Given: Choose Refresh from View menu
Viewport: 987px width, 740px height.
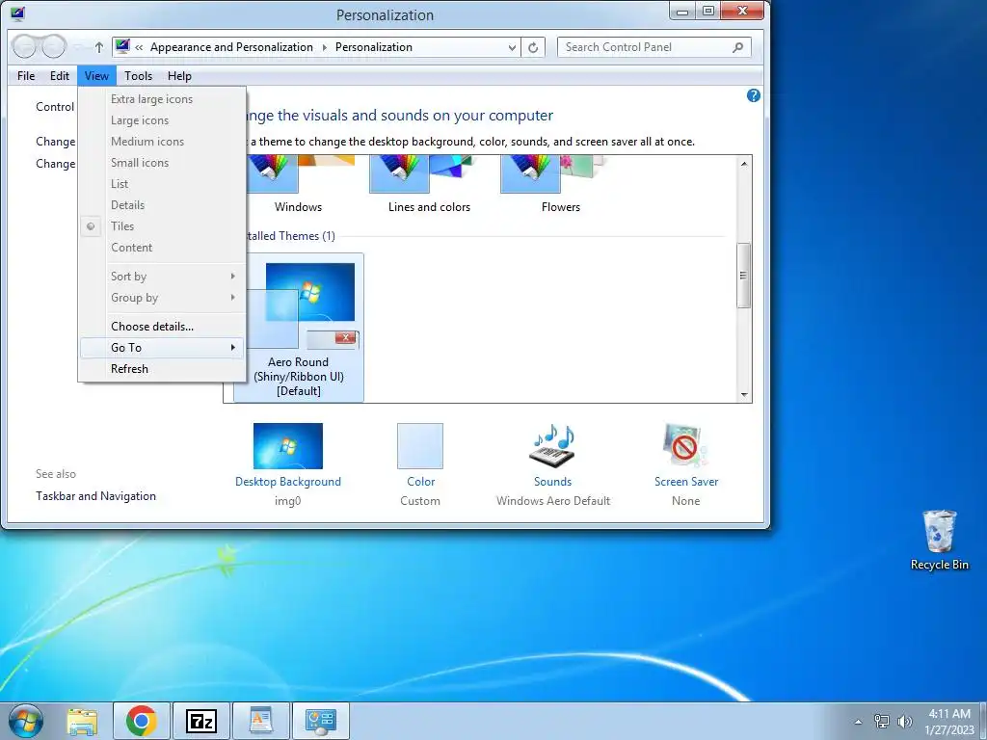Looking at the screenshot, I should point(162,369).
